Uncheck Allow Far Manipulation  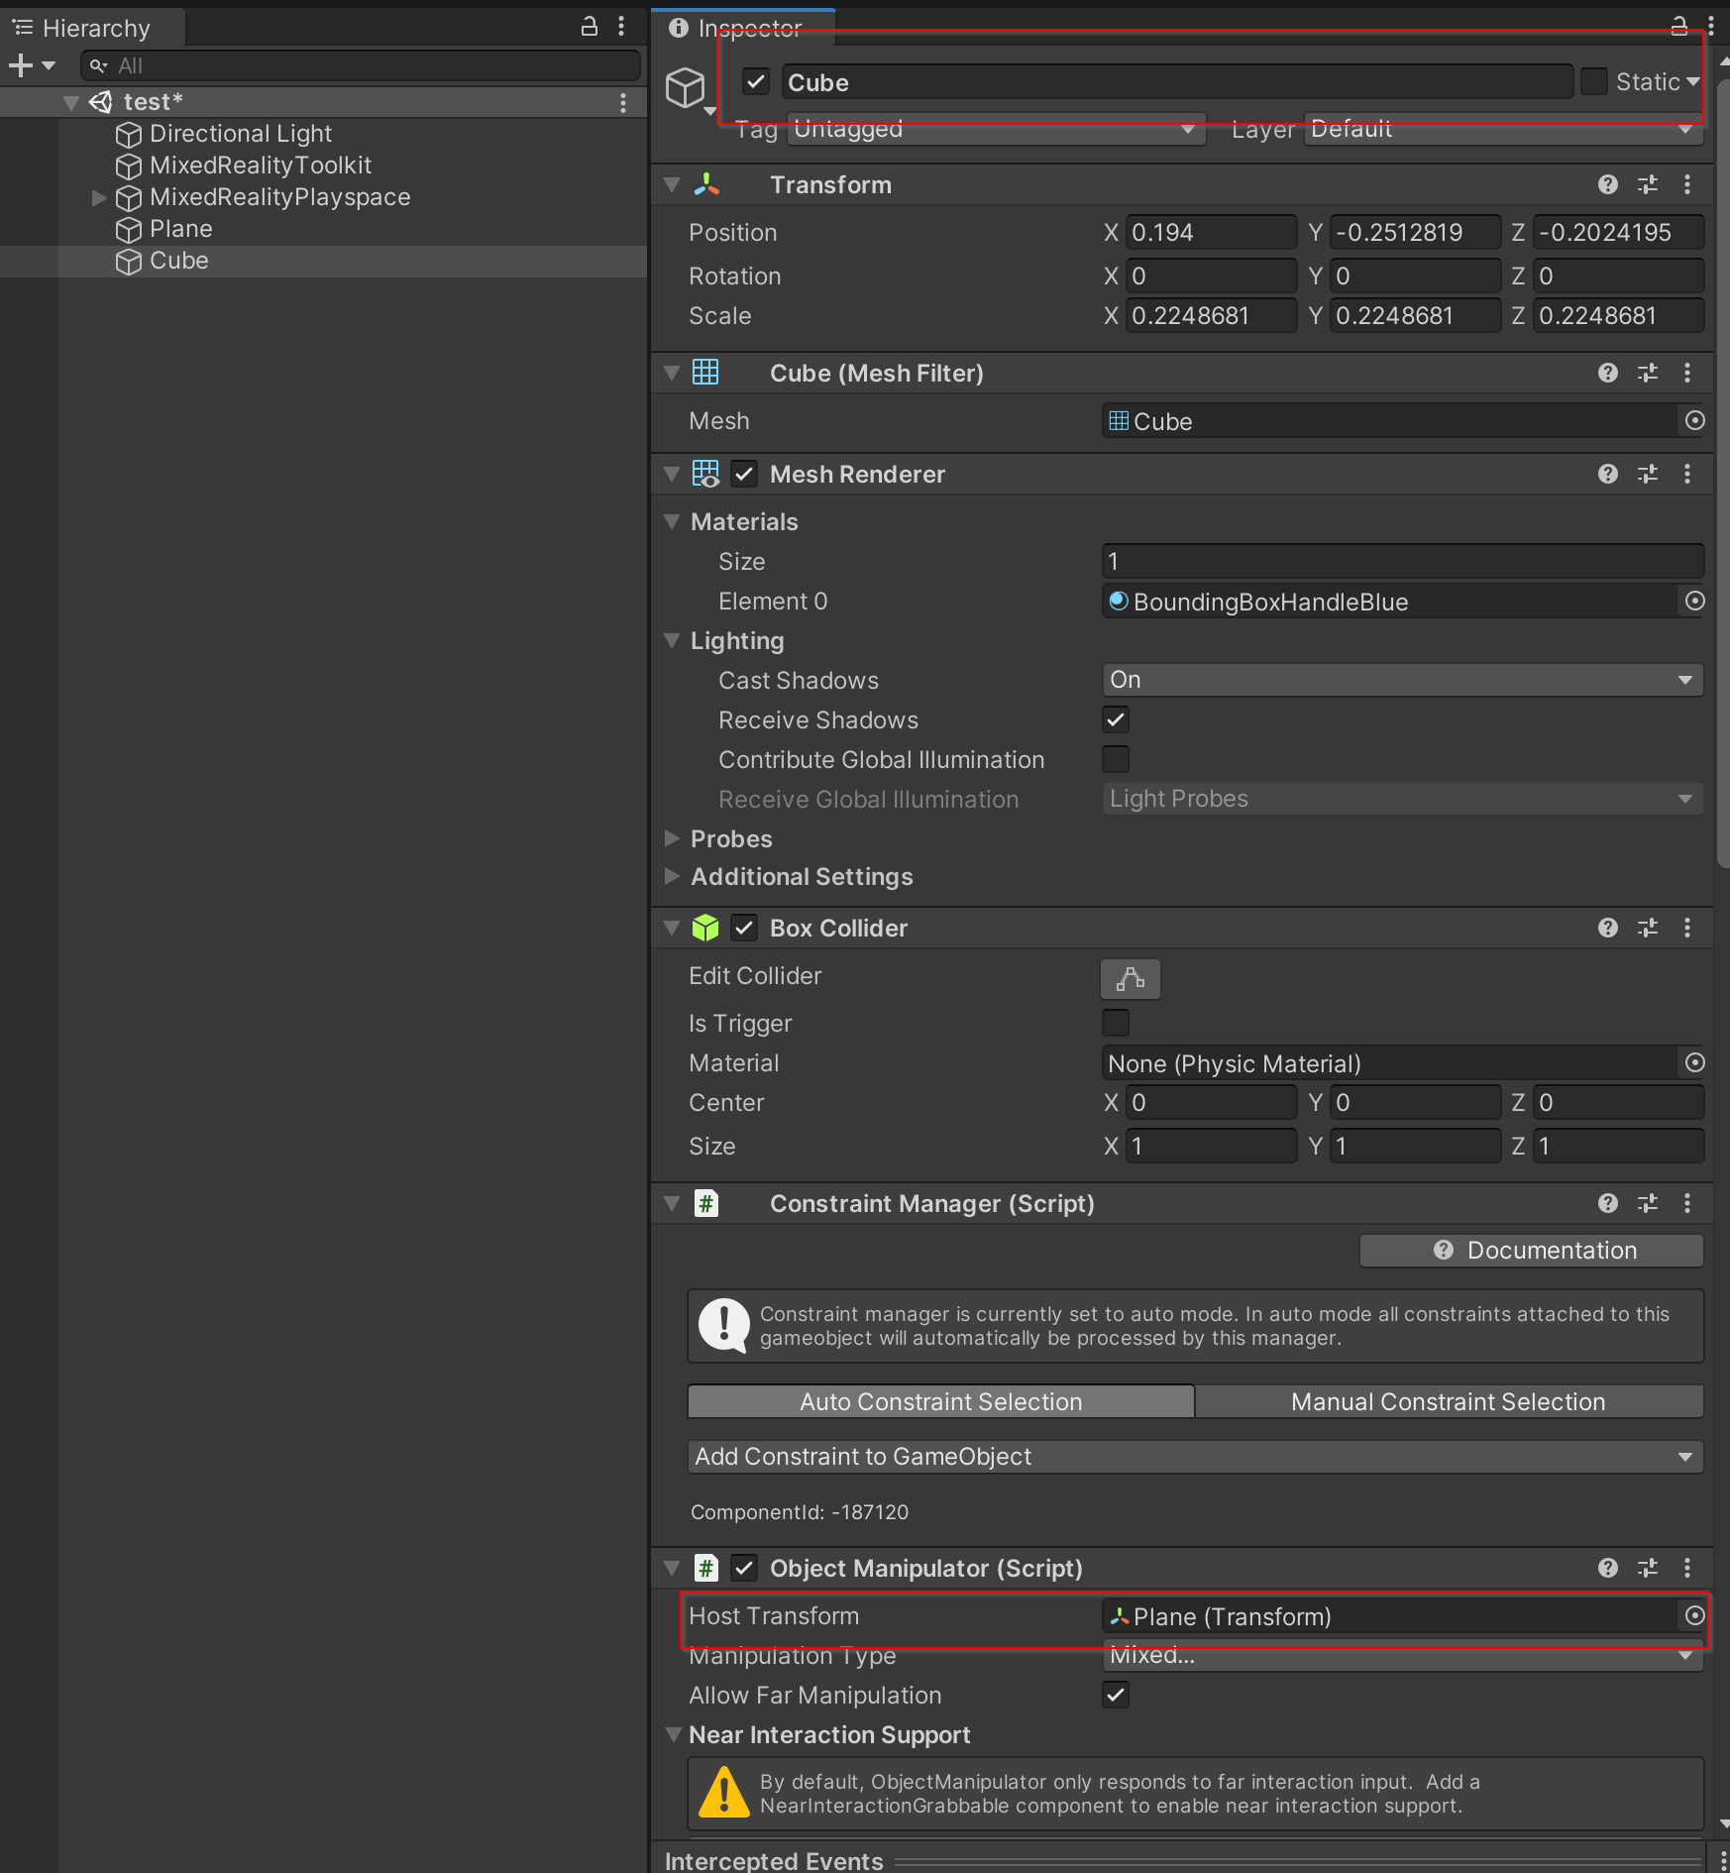[x=1115, y=1695]
